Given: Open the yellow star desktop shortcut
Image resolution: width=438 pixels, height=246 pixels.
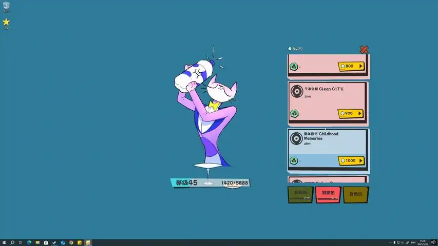Looking at the screenshot, I should [6, 23].
